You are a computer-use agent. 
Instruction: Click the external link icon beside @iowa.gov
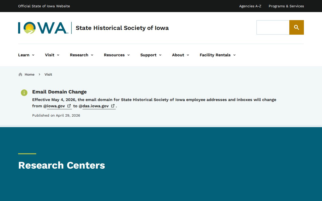tap(69, 106)
